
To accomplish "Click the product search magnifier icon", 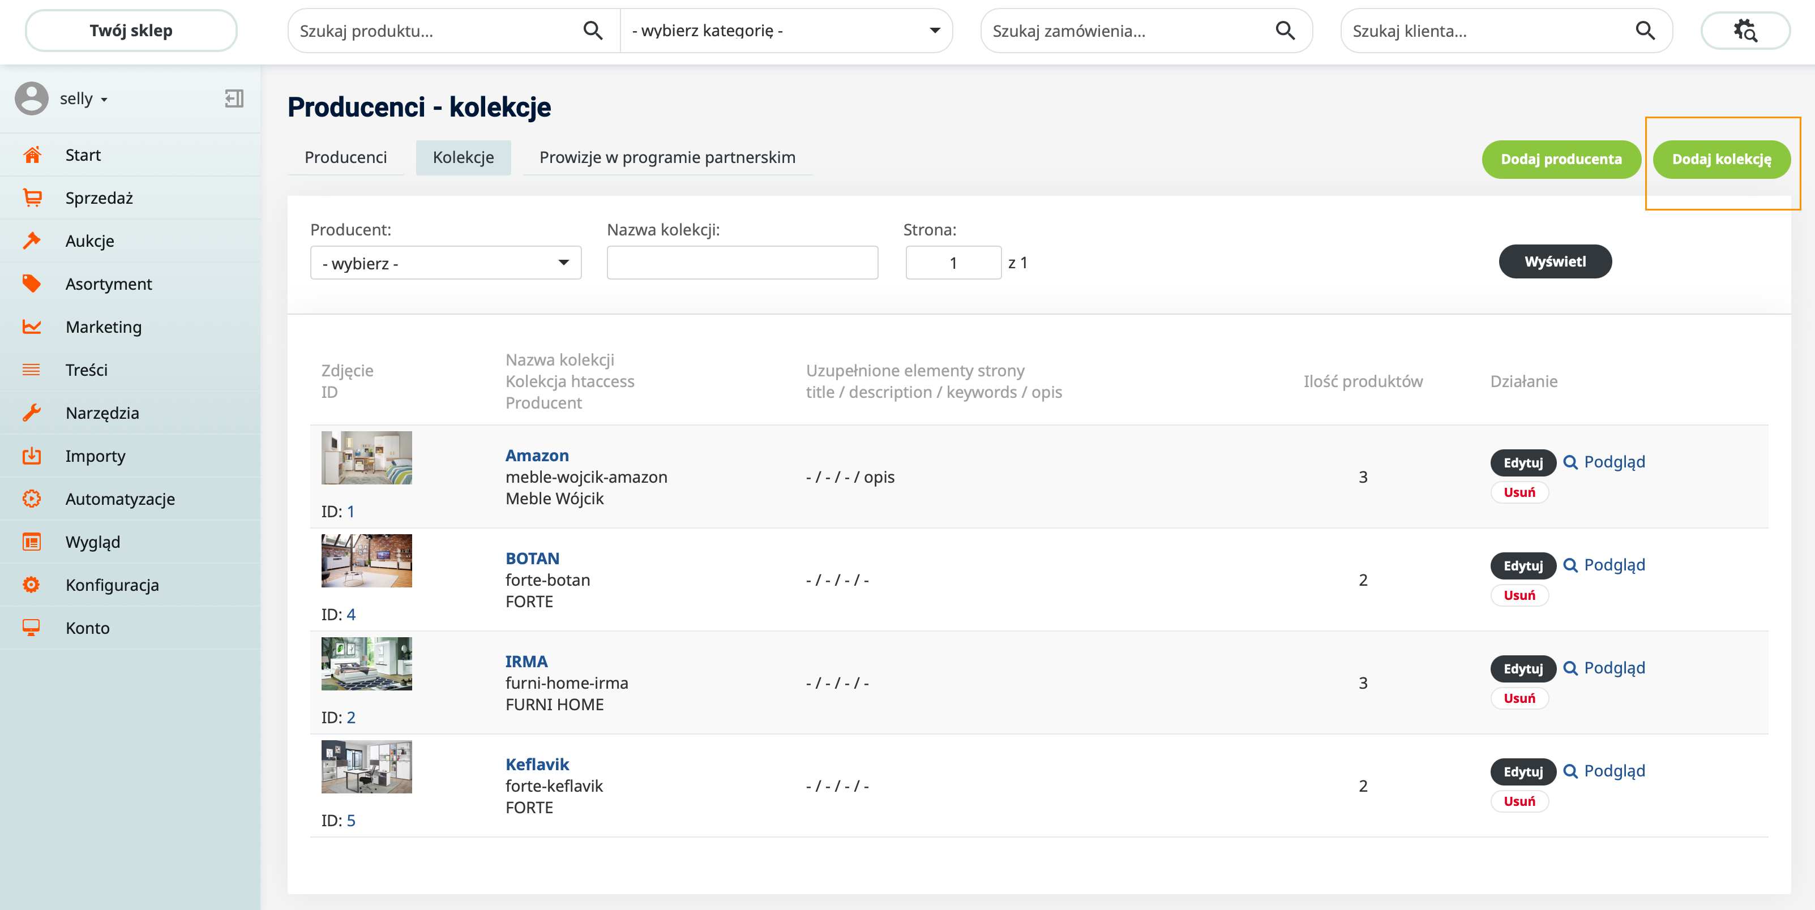I will [x=593, y=31].
